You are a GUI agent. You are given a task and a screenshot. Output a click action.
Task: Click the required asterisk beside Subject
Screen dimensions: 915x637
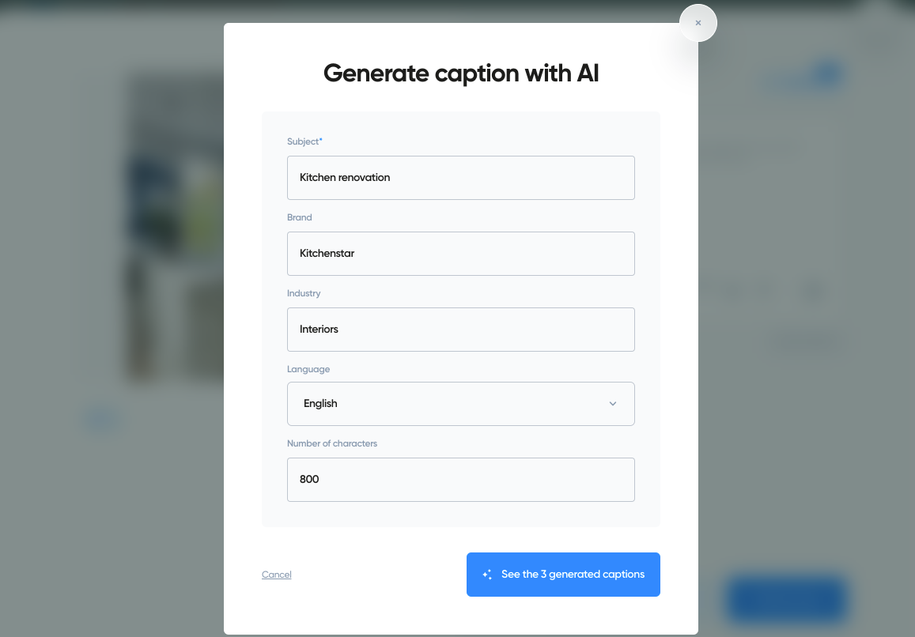(321, 140)
